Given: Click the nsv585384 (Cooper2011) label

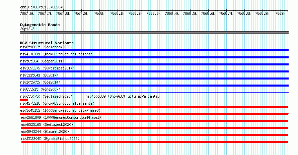Looking at the screenshot, I should pyautogui.click(x=42, y=61).
